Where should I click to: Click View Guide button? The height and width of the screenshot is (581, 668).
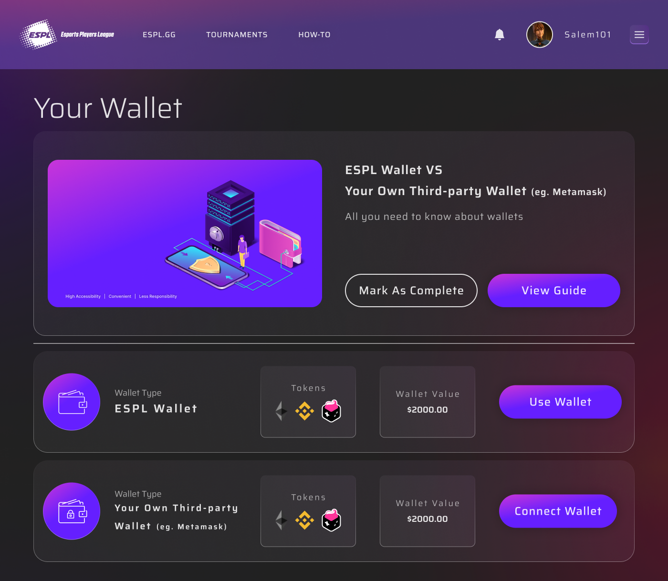554,290
